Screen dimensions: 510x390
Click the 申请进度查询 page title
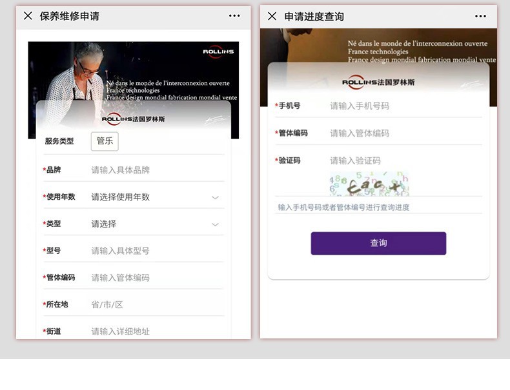tap(314, 16)
